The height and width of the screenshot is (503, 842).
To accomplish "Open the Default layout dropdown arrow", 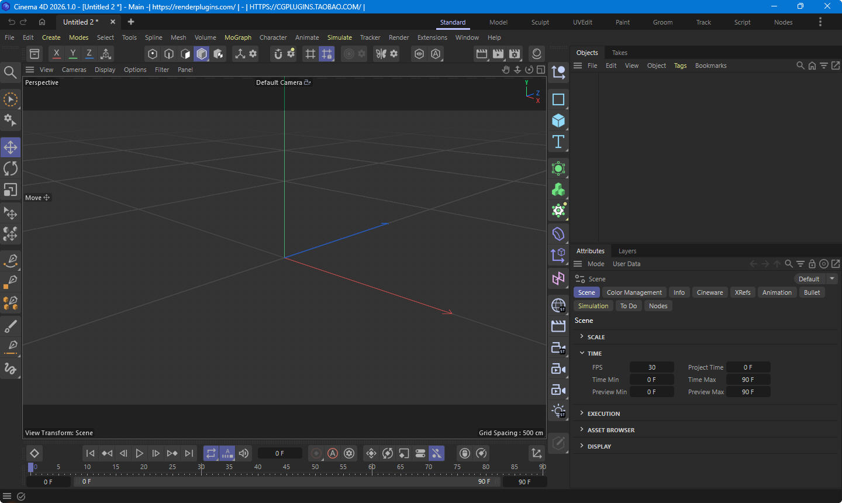I will click(832, 279).
